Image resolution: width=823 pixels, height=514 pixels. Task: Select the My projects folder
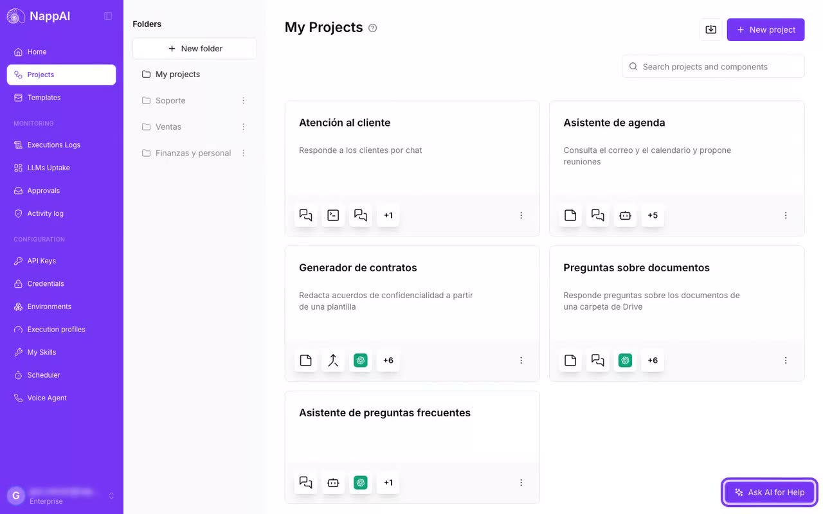[195, 75]
